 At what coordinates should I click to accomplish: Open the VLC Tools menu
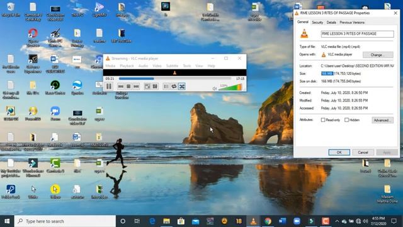coord(187,66)
